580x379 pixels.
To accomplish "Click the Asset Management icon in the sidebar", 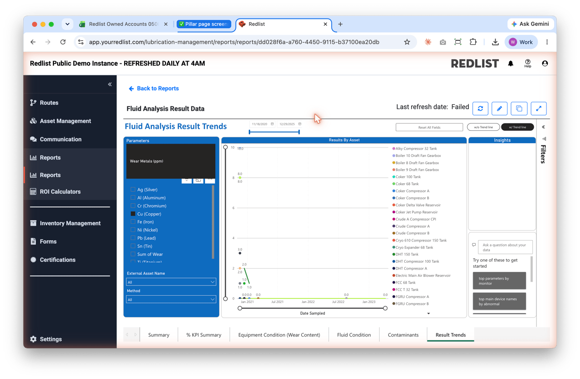I will [x=33, y=121].
